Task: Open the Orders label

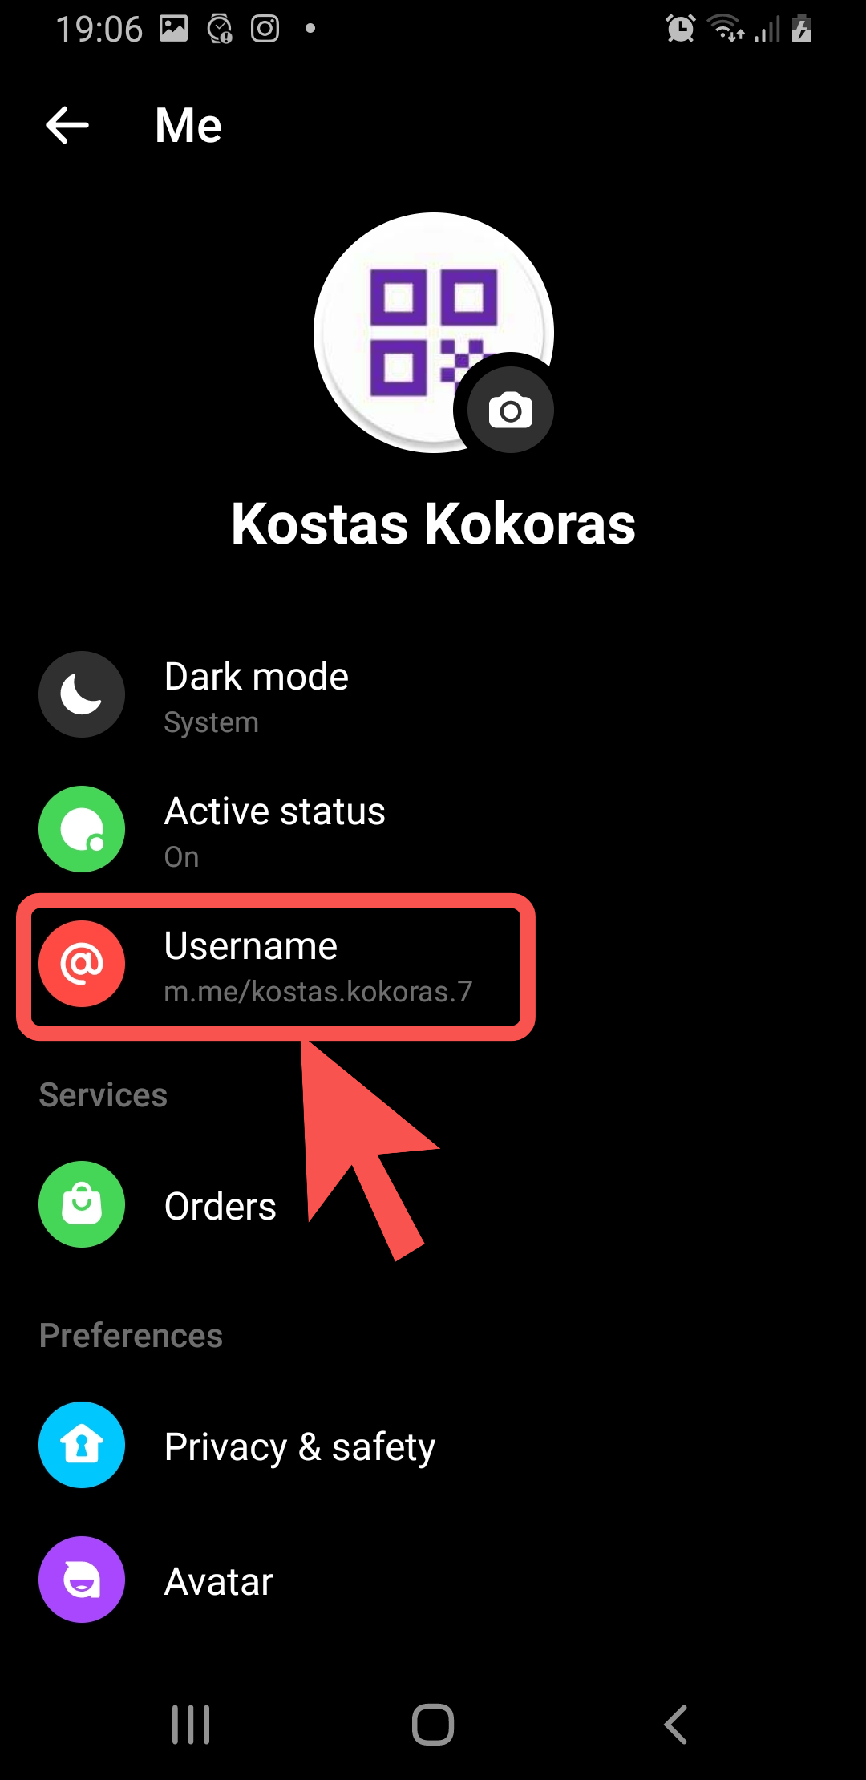Action: (221, 1206)
